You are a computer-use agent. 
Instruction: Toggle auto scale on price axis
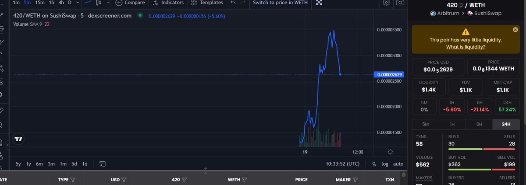398,164
